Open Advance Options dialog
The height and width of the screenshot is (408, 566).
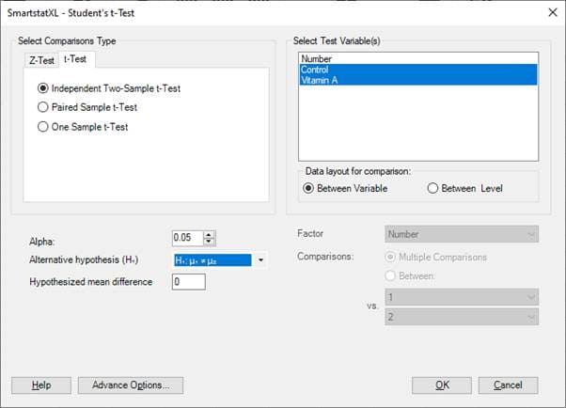click(x=131, y=385)
